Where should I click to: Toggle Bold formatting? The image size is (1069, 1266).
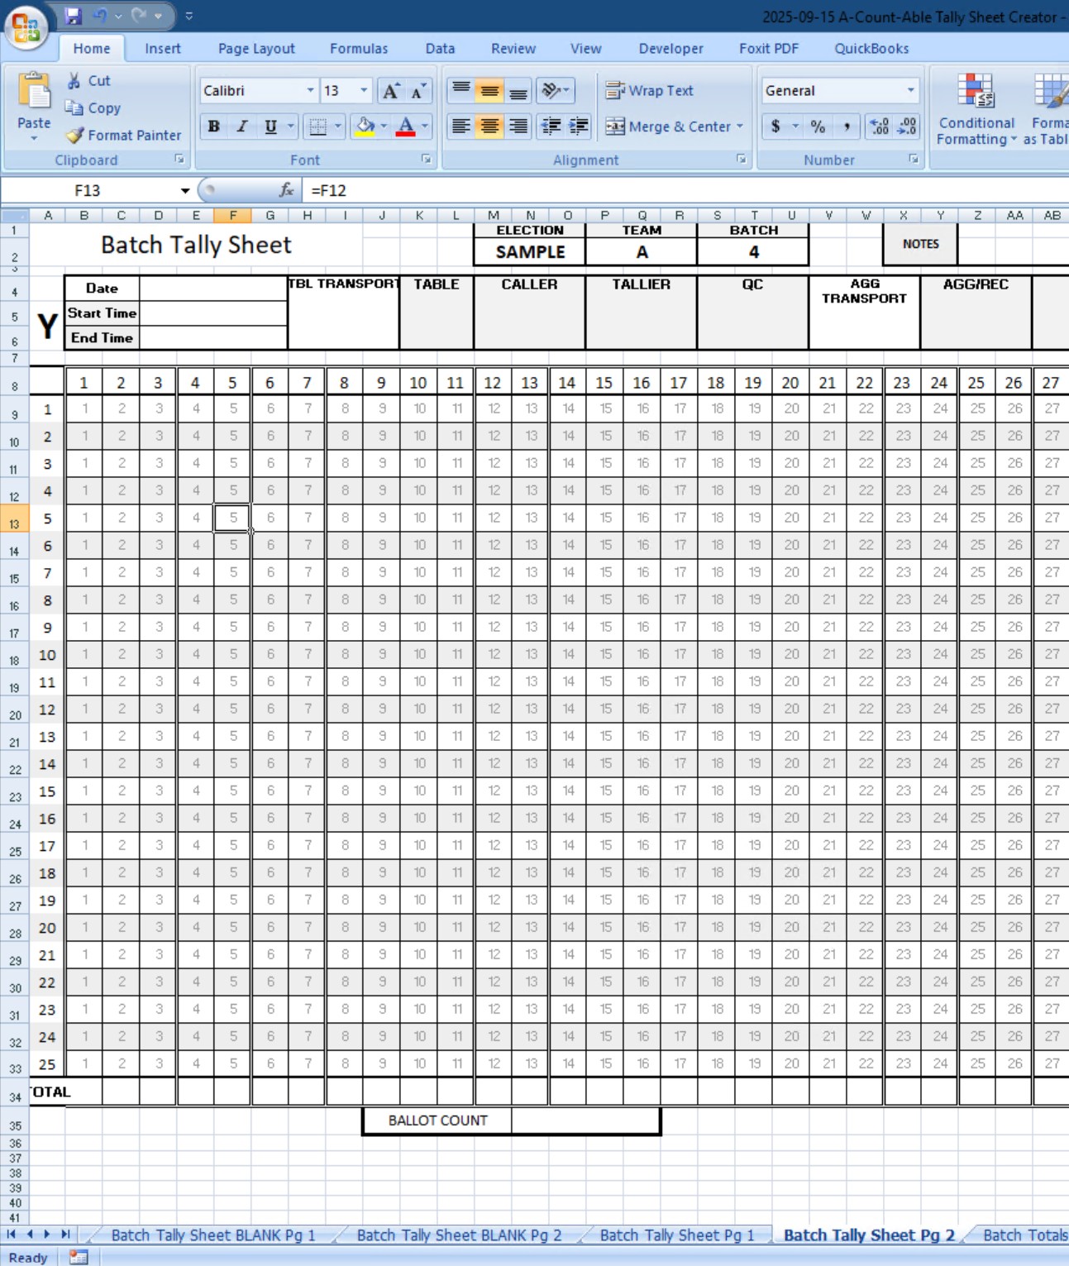point(214,127)
